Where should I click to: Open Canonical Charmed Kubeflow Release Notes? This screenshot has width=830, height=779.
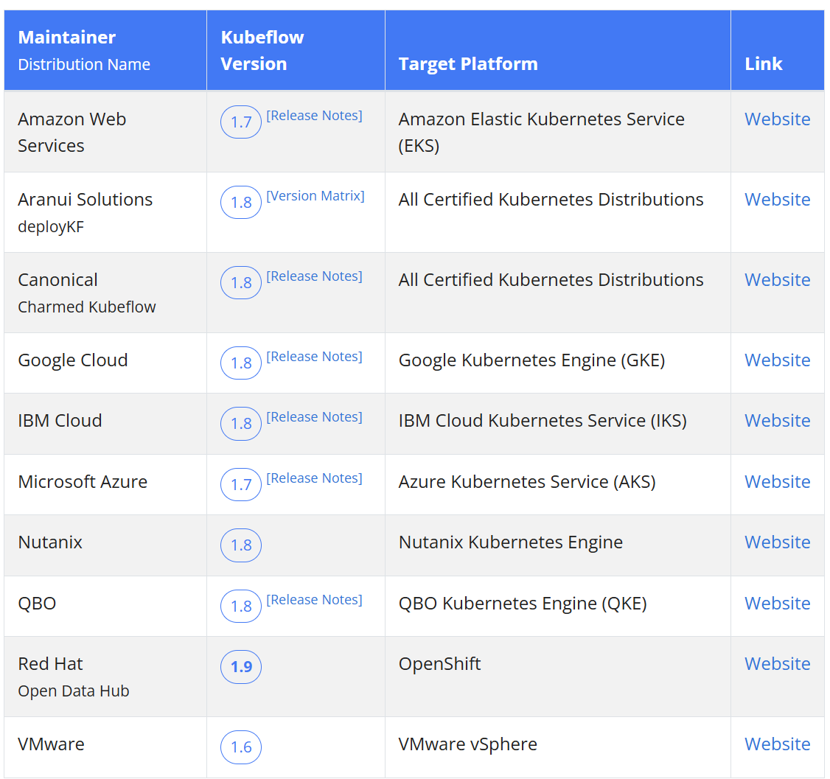tap(315, 276)
